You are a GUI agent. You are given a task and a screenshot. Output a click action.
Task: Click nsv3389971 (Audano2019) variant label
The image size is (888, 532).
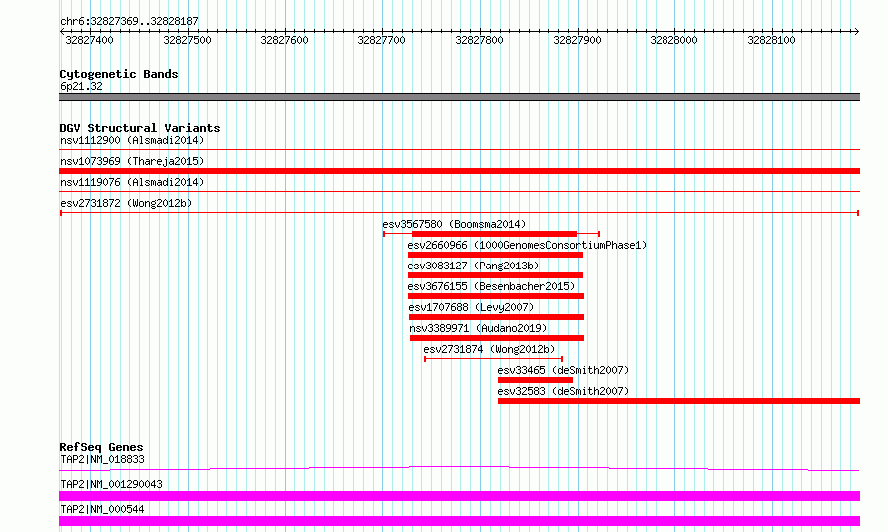click(x=478, y=328)
